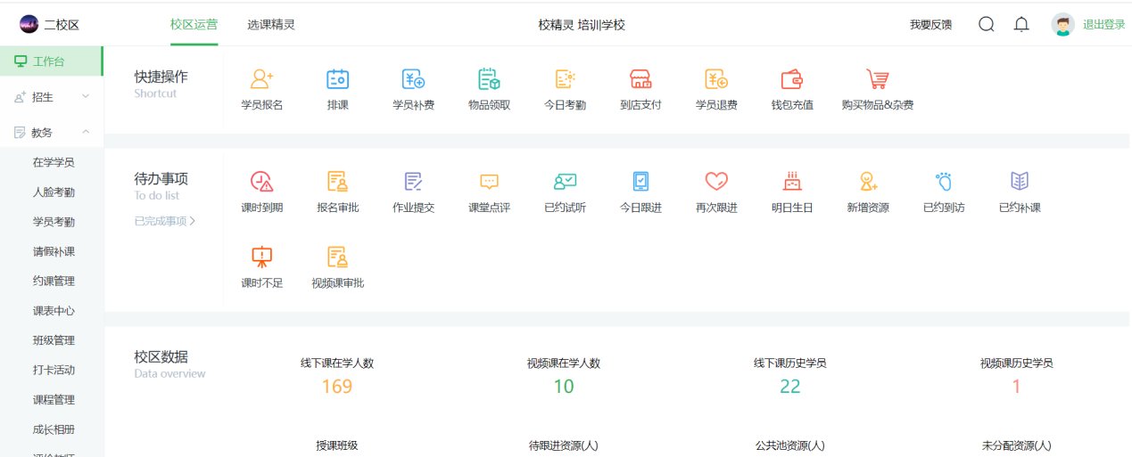Click the 钱包充值 wallet icon

point(792,79)
